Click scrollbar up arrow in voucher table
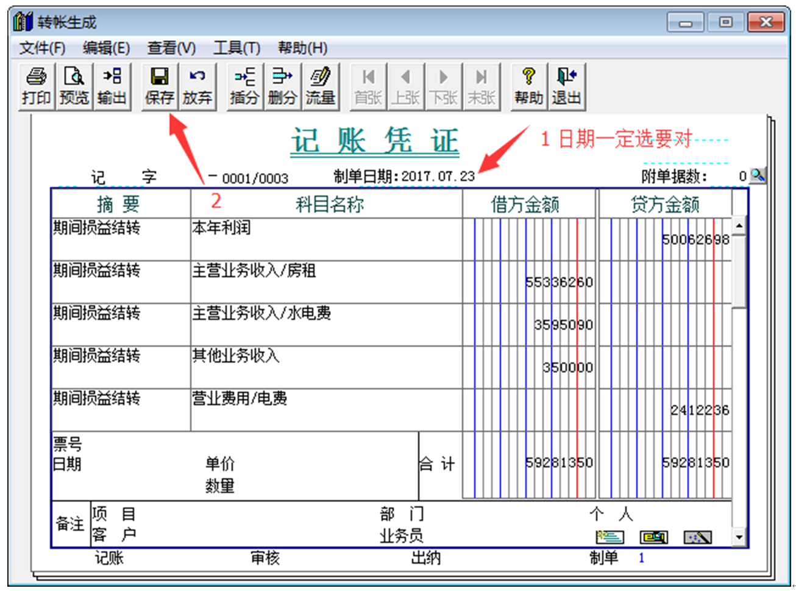The image size is (796, 591). (x=739, y=226)
